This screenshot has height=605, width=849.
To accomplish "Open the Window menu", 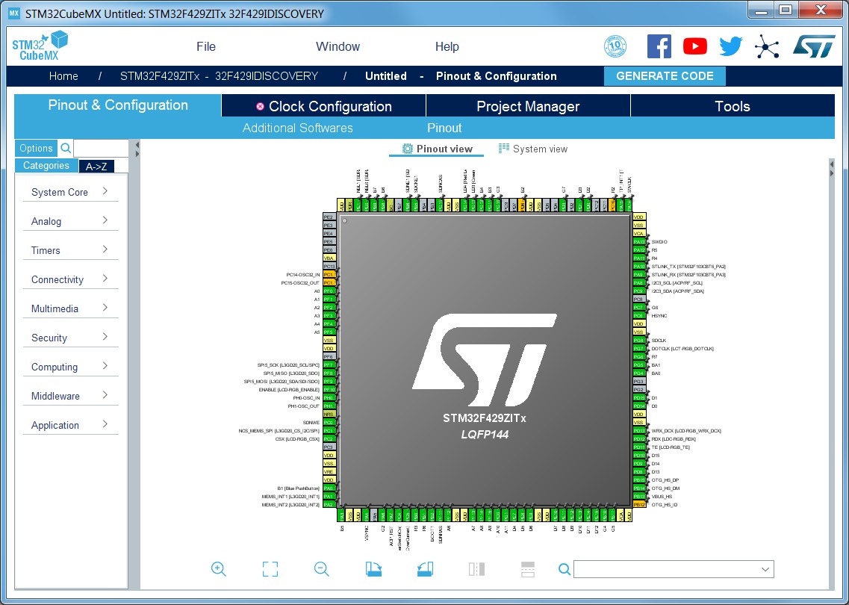I will click(x=338, y=46).
